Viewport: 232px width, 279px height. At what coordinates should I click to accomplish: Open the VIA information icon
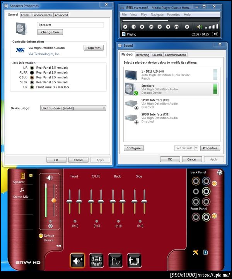205,252
